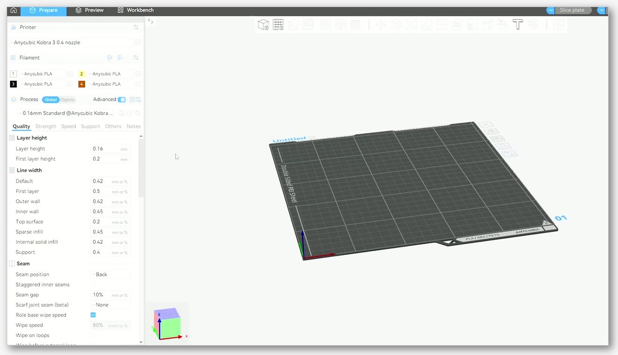The width and height of the screenshot is (618, 355).
Task: Open filament 3 Anycubic PLA dropdown
Action: tap(43, 84)
